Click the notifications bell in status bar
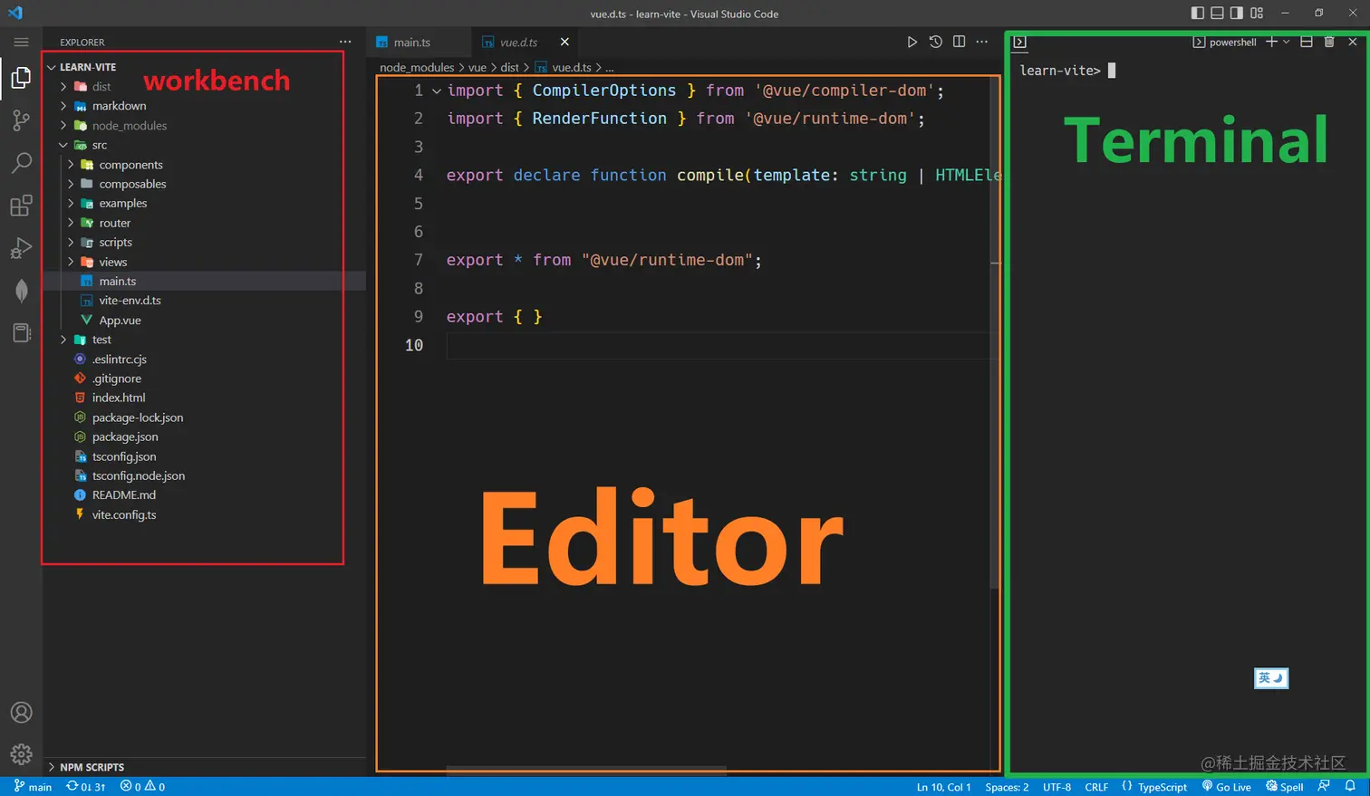This screenshot has height=796, width=1370. click(1350, 786)
